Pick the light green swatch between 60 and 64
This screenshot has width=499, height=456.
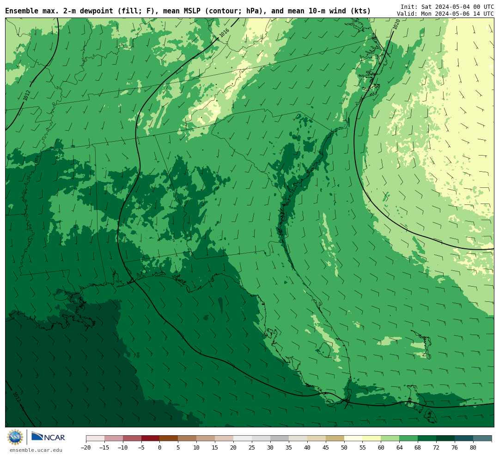tap(390, 438)
